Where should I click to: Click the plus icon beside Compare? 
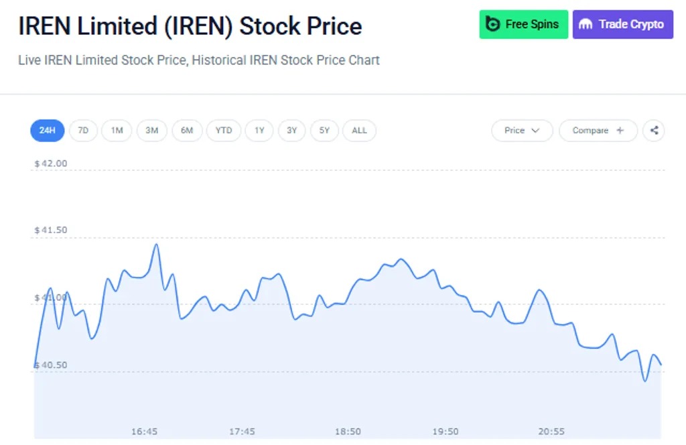pos(620,131)
